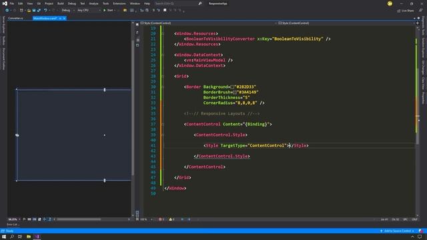This screenshot has width=427, height=240.
Task: Open the File menu
Action: (x=12, y=3)
